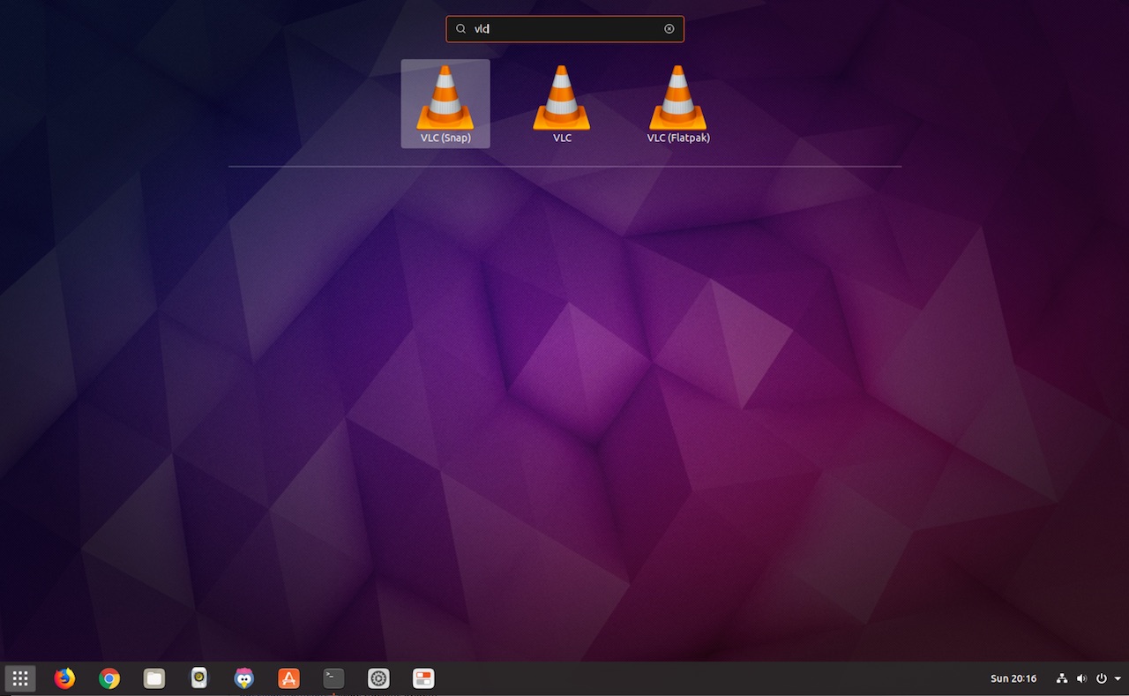Open the Rhythmbox speaker icon in the dock
Screen dimensions: 1129x696
pyautogui.click(x=198, y=678)
